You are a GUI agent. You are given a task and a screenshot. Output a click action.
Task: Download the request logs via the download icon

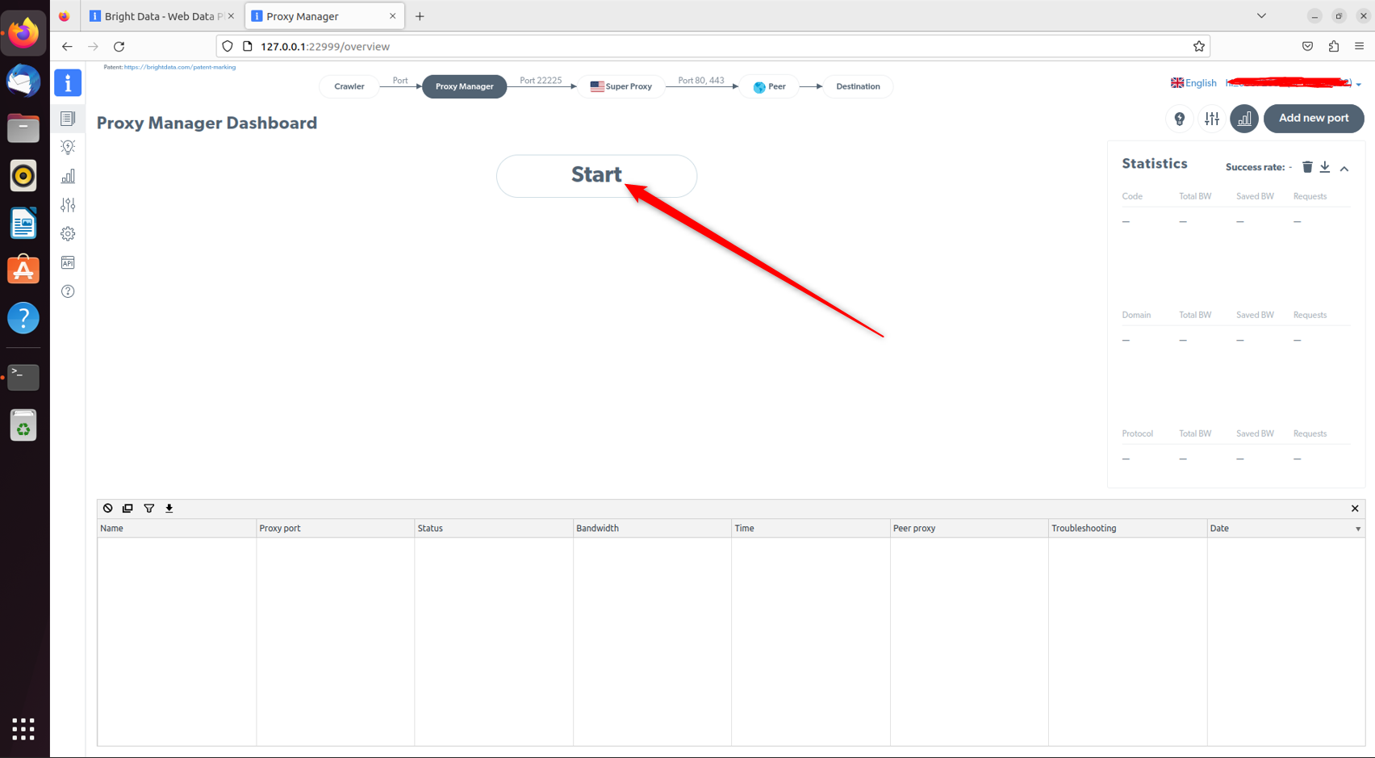click(169, 509)
